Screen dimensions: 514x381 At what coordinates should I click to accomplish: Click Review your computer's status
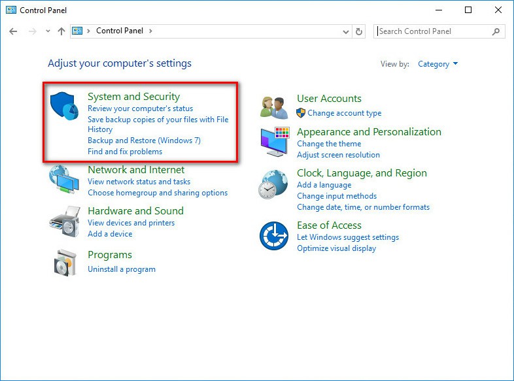pyautogui.click(x=141, y=108)
